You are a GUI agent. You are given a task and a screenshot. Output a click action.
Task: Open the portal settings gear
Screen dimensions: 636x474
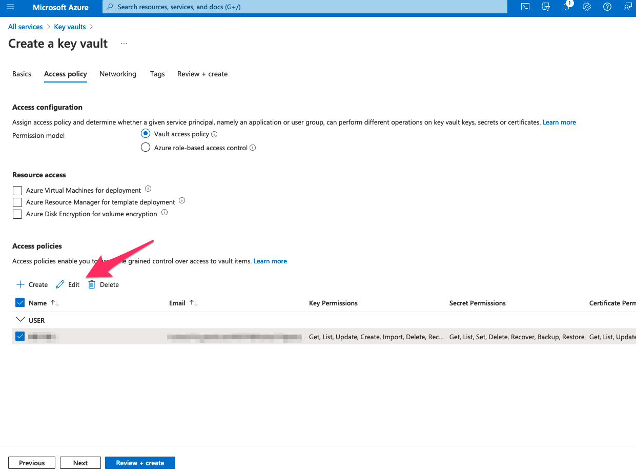tap(587, 7)
